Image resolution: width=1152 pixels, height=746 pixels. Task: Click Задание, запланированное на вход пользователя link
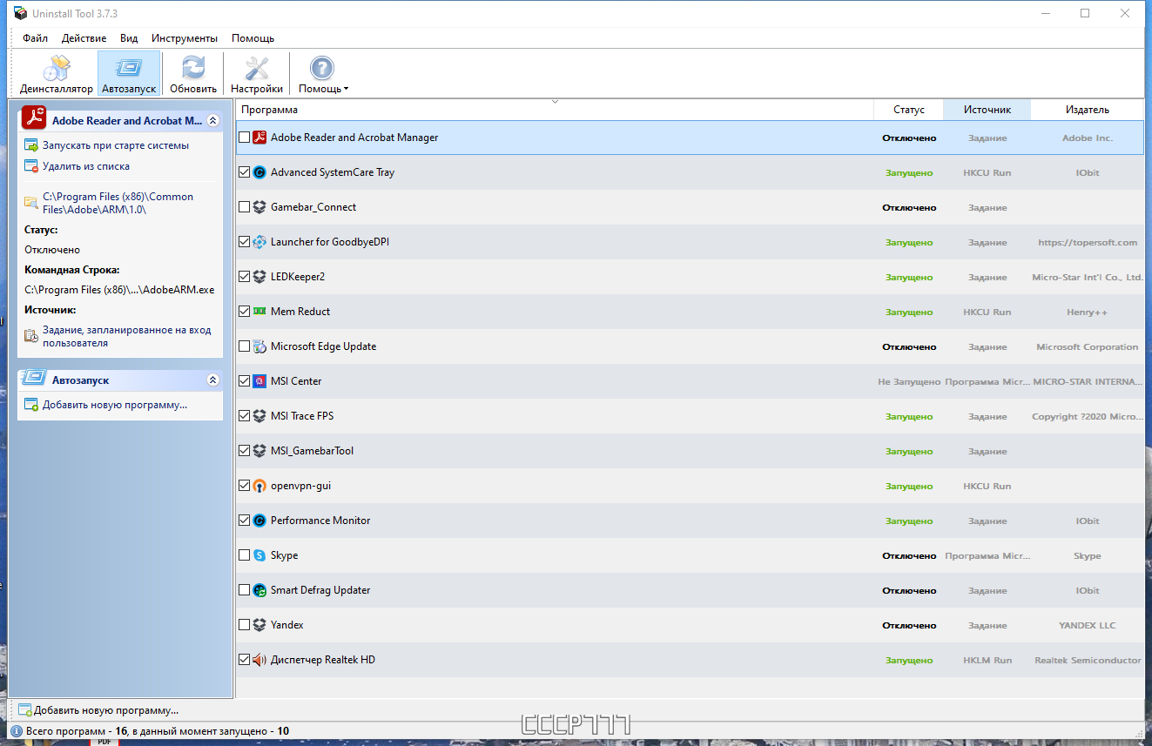click(126, 337)
